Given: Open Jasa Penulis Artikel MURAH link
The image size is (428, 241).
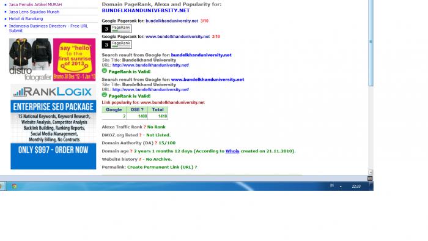Looking at the screenshot, I should coord(35,5).
